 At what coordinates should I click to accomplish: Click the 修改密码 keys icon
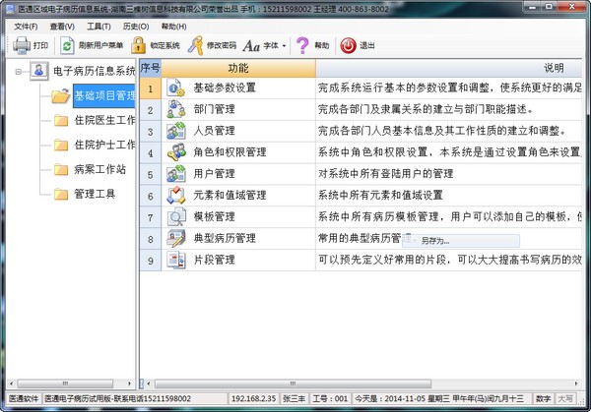197,45
